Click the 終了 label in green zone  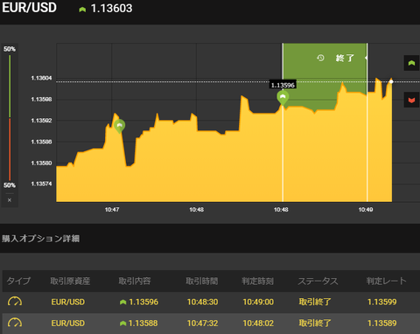(x=345, y=58)
